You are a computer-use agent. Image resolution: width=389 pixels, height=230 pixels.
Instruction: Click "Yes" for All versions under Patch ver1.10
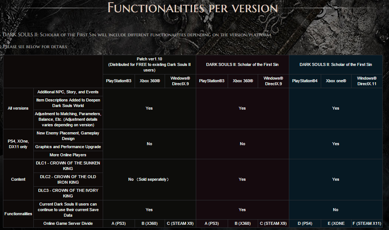pyautogui.click(x=149, y=108)
